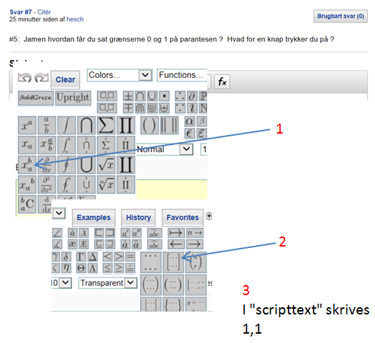Insert capital Theta Θ

81,268
